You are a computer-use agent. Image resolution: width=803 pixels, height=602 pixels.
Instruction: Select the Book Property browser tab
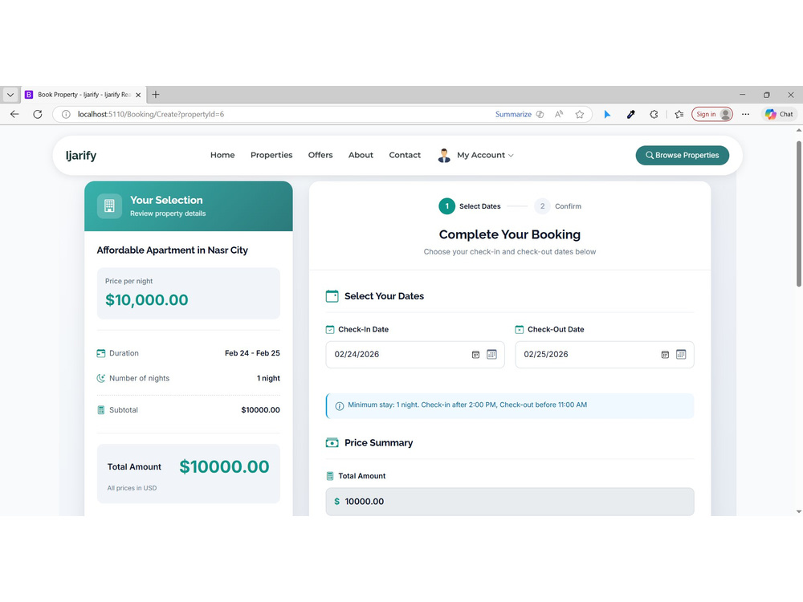[x=84, y=95]
